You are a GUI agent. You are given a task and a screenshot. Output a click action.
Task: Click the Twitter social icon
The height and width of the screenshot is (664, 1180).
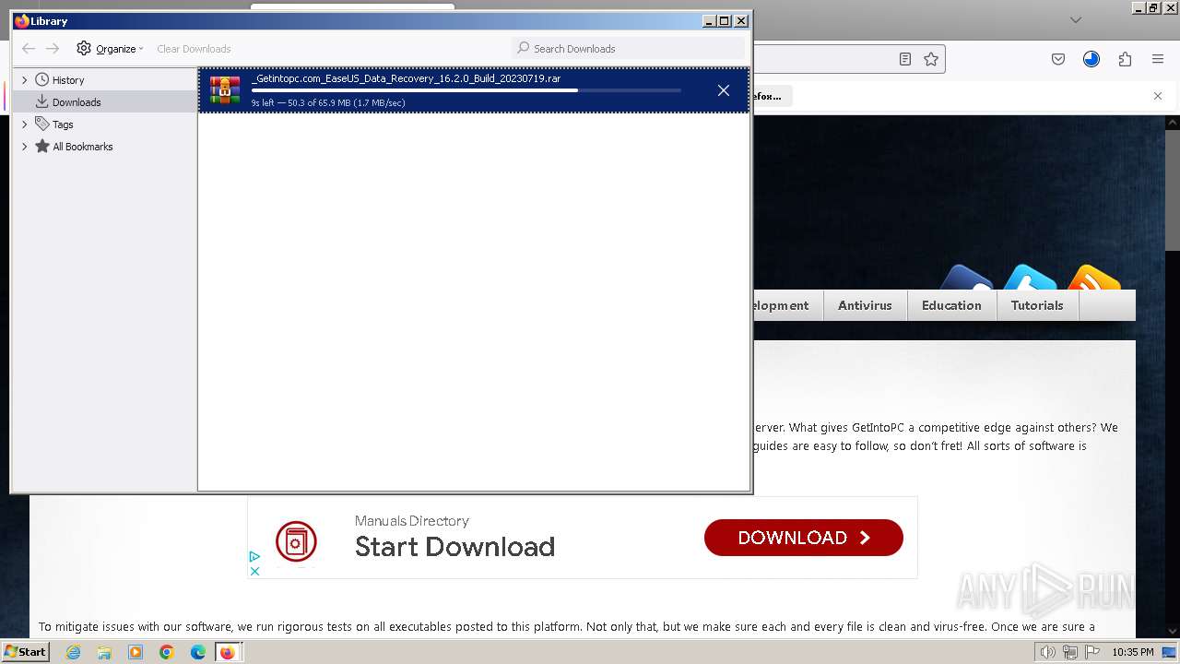pos(1030,279)
